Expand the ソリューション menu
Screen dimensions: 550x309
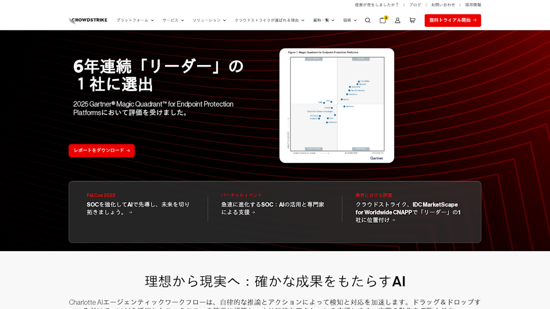pyautogui.click(x=209, y=20)
